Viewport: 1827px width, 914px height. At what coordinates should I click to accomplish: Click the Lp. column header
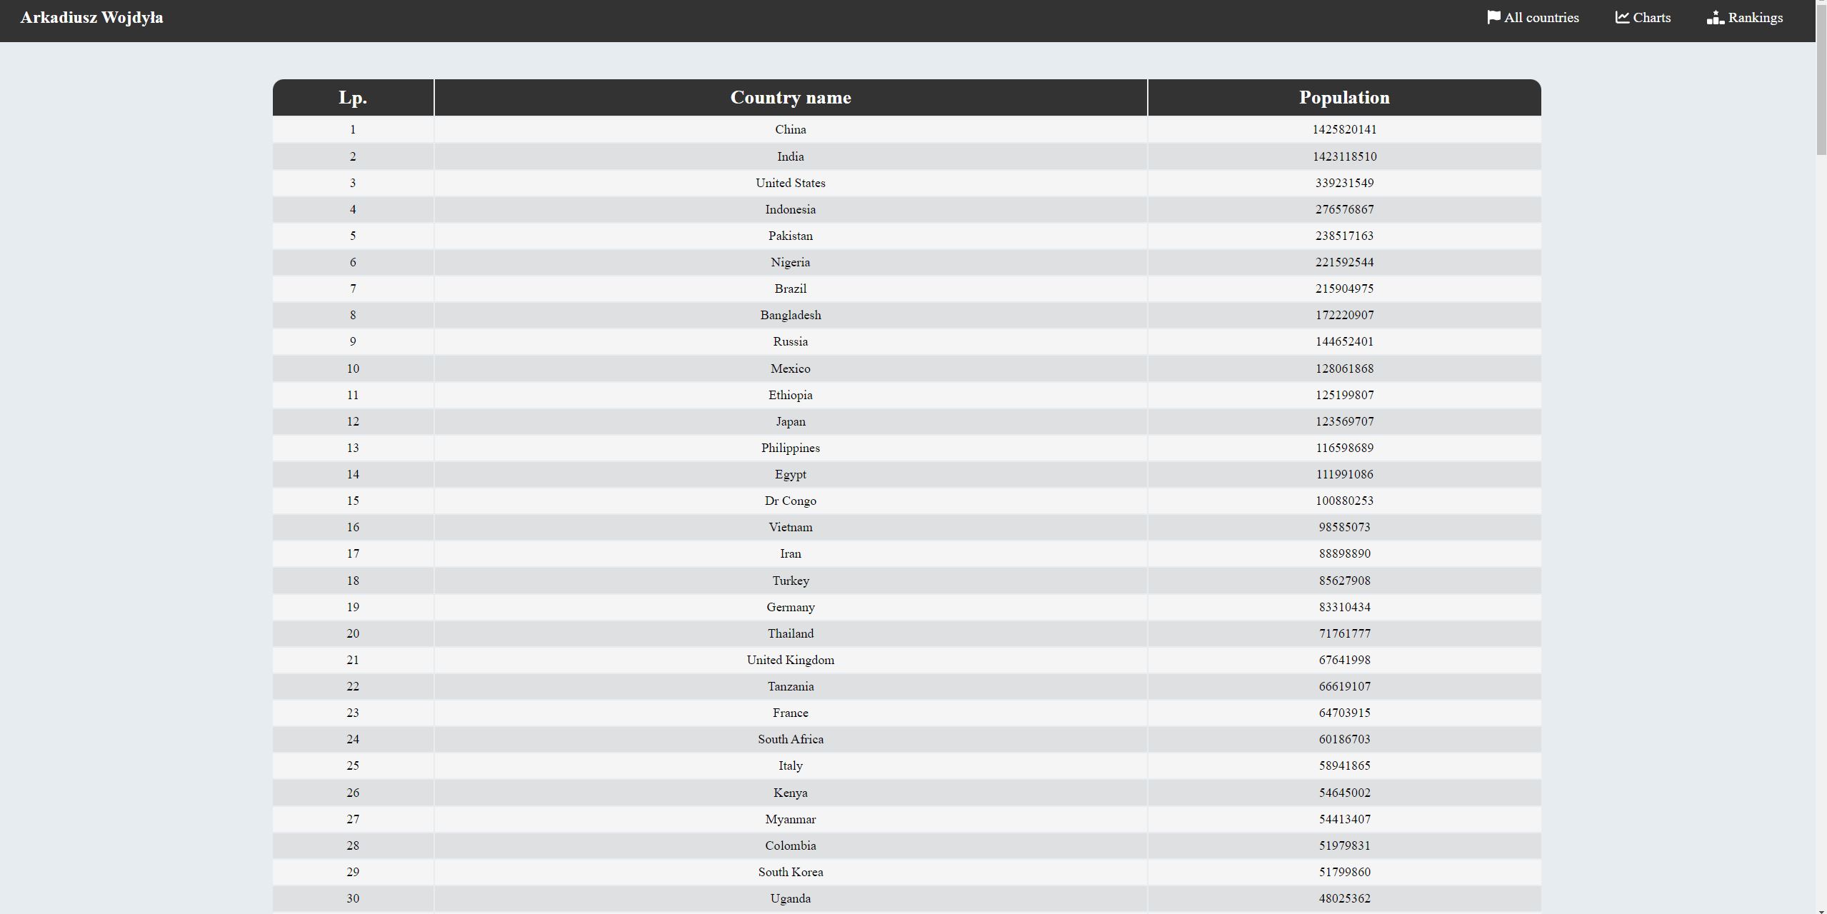point(353,98)
